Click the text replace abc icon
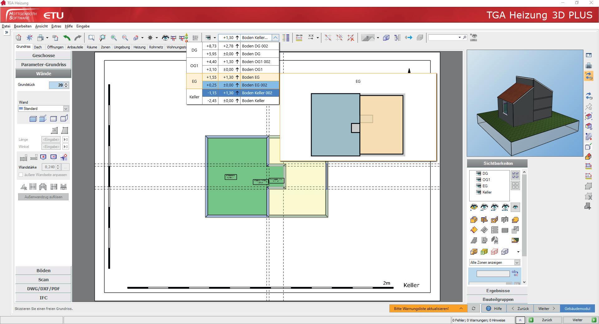This screenshot has height=324, width=599. click(x=515, y=273)
